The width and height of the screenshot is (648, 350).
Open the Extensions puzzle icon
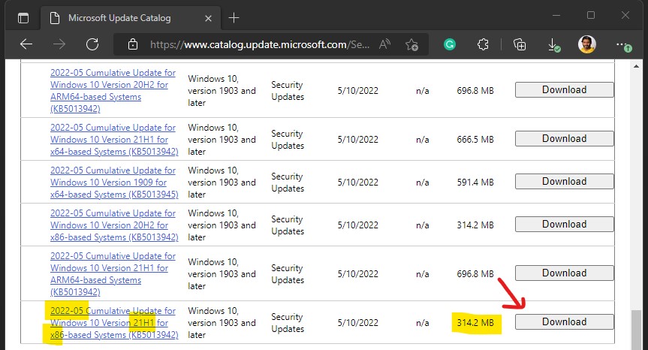tap(483, 44)
